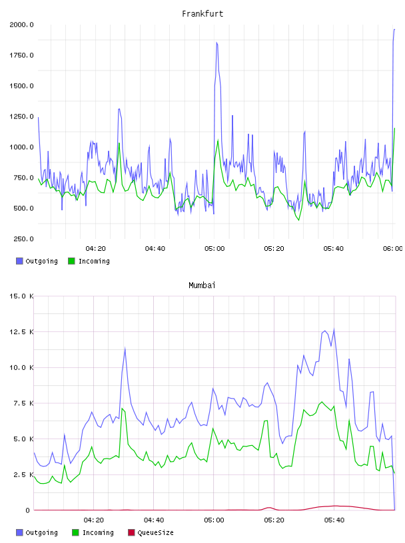Click the 05:00 time label under Frankfurt chart
This screenshot has height=543, width=405.
point(214,249)
